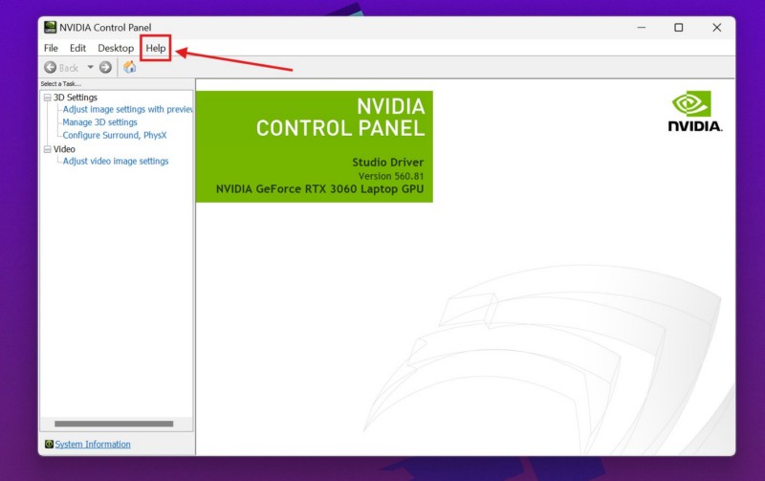This screenshot has width=765, height=481.
Task: Open Manage 3D settings
Action: pos(100,122)
